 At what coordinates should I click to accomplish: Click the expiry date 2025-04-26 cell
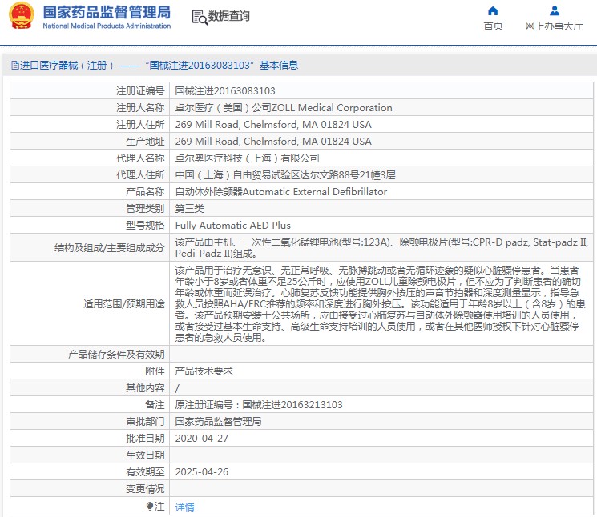coord(202,472)
